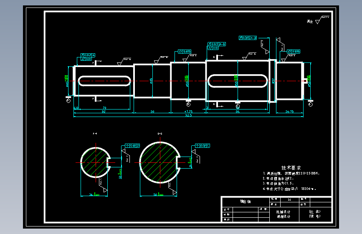Click the datum circle at shaft's left end

(x=68, y=101)
